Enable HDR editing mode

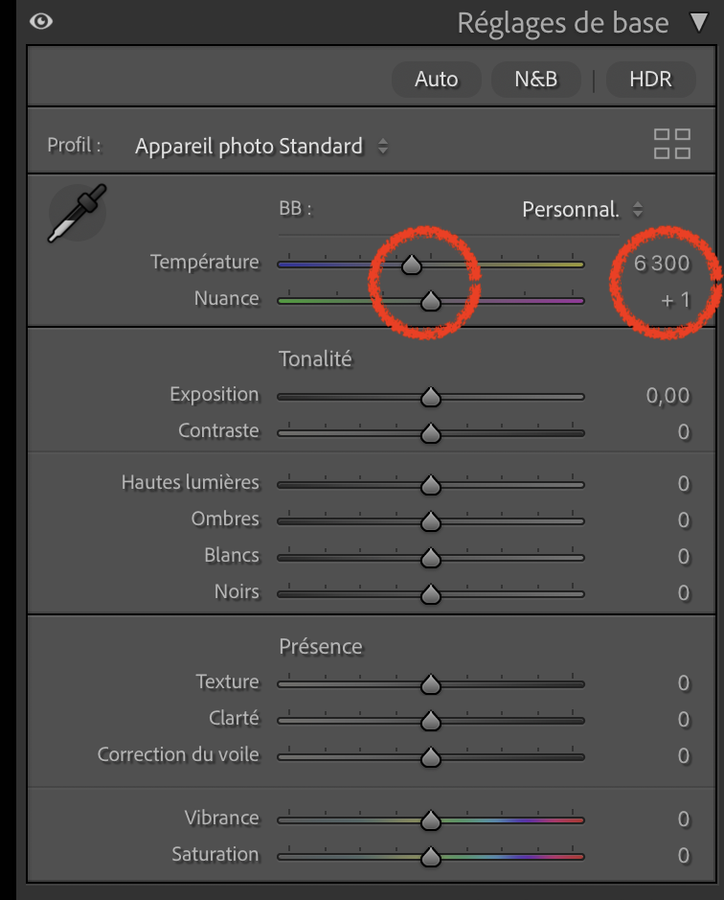click(650, 80)
